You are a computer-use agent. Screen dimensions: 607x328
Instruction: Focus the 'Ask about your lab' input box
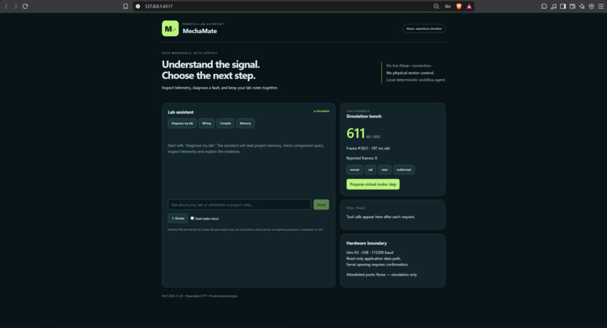coord(239,205)
